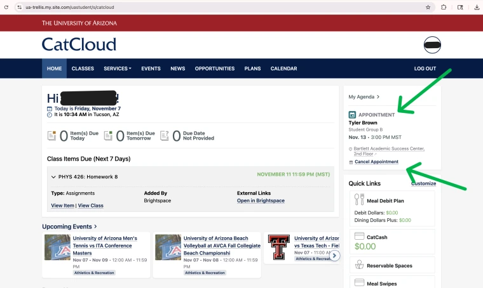Click Log Out
The width and height of the screenshot is (483, 288).
pyautogui.click(x=425, y=69)
